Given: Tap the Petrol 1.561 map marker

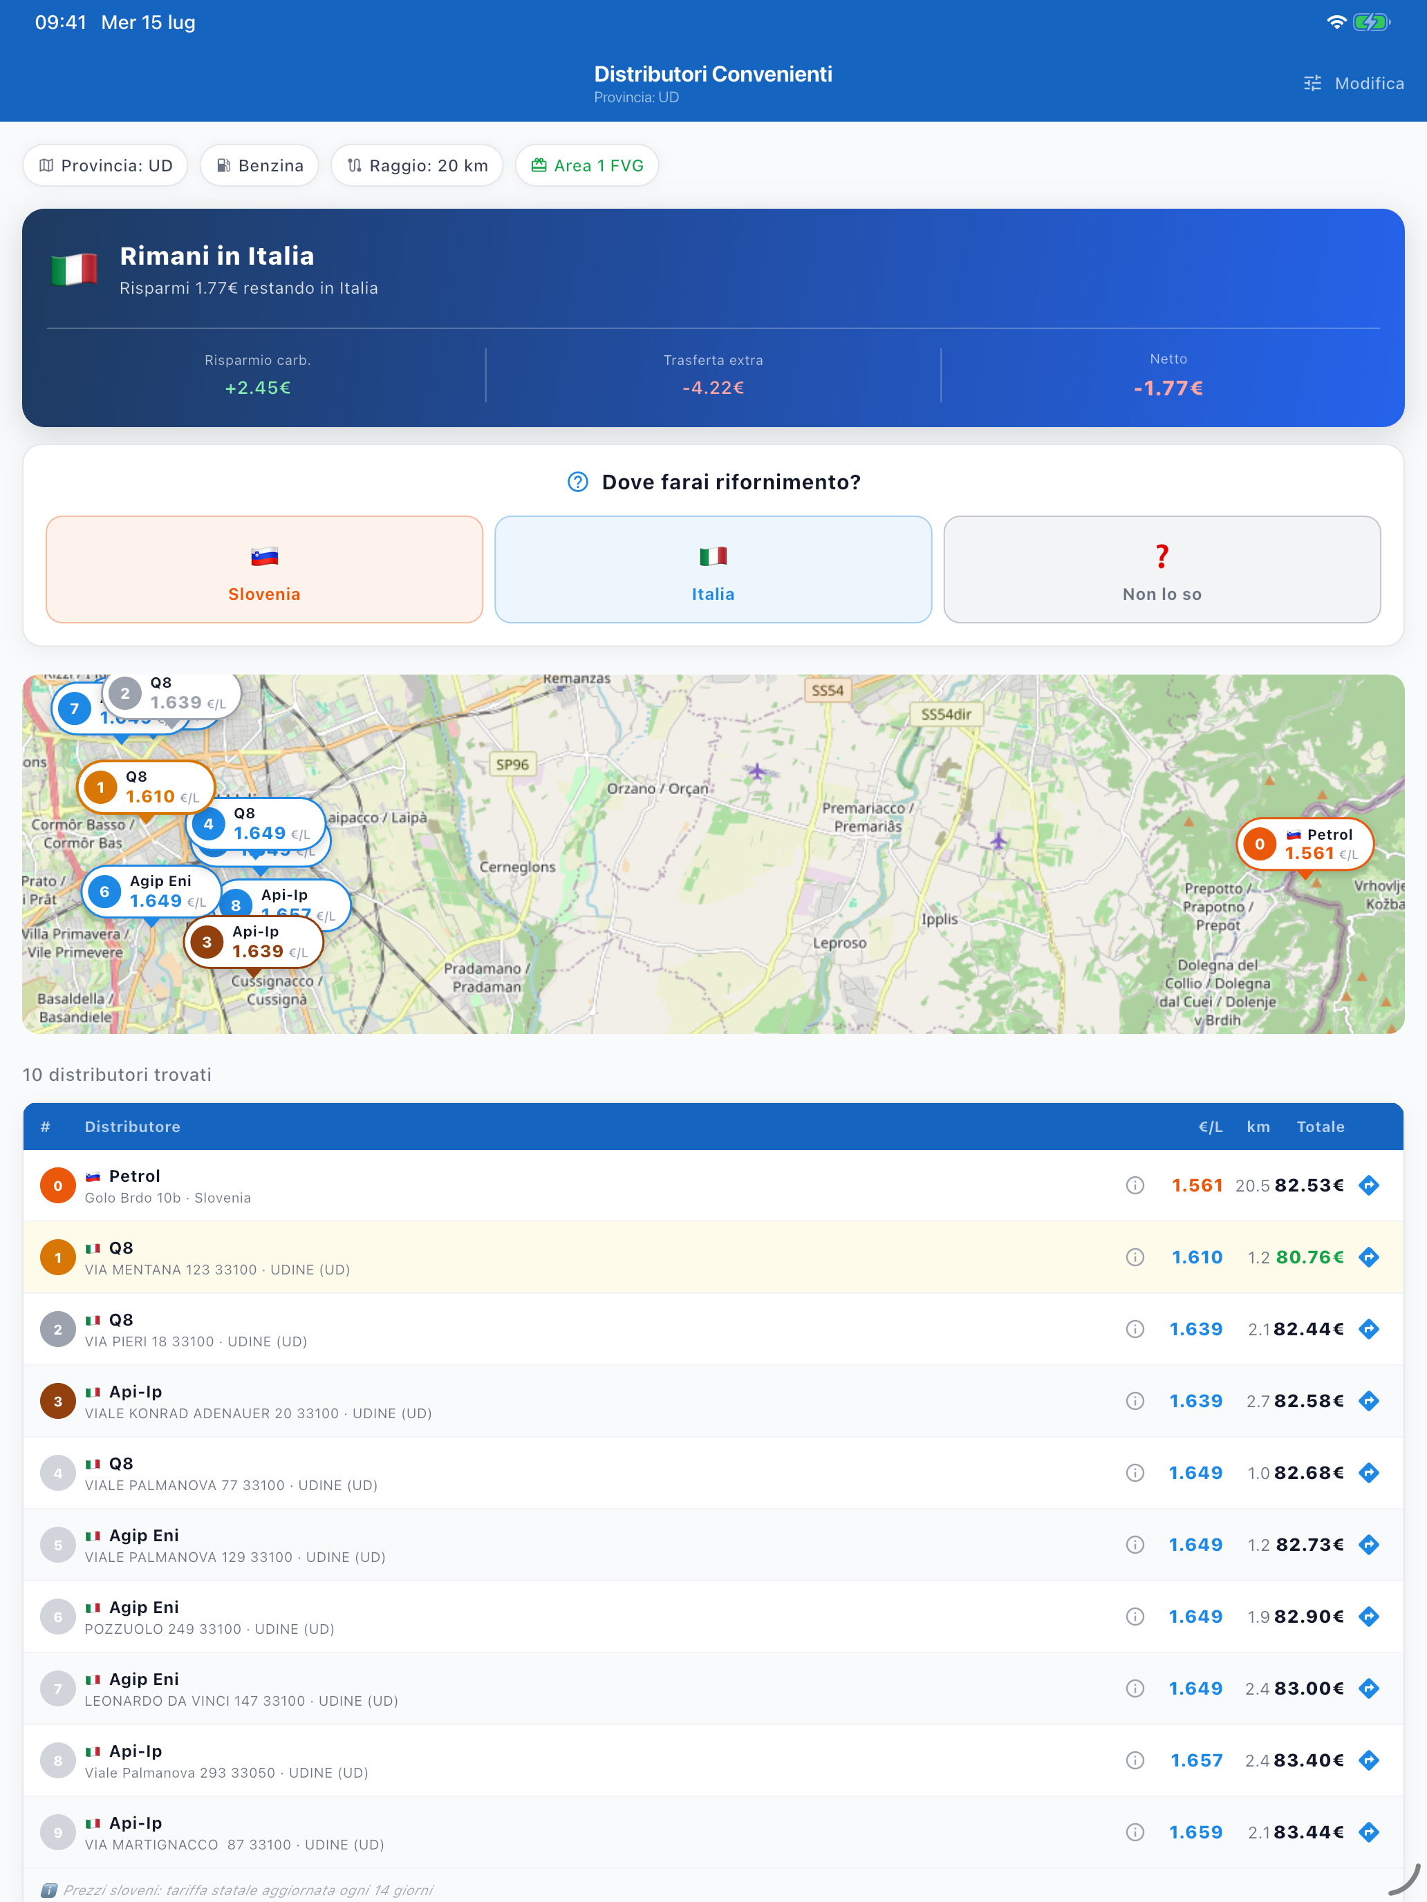Looking at the screenshot, I should [1305, 845].
